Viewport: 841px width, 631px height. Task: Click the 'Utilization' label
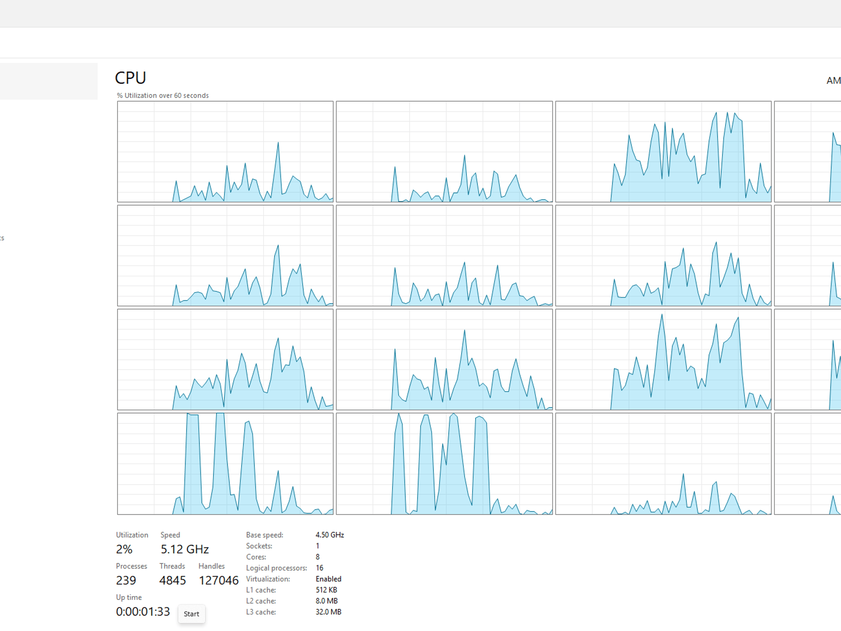[x=132, y=535]
